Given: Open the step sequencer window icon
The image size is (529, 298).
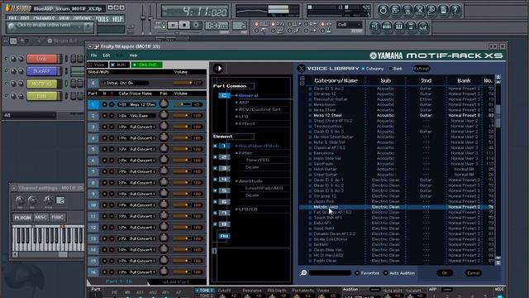Looking at the screenshot, I should [387, 26].
